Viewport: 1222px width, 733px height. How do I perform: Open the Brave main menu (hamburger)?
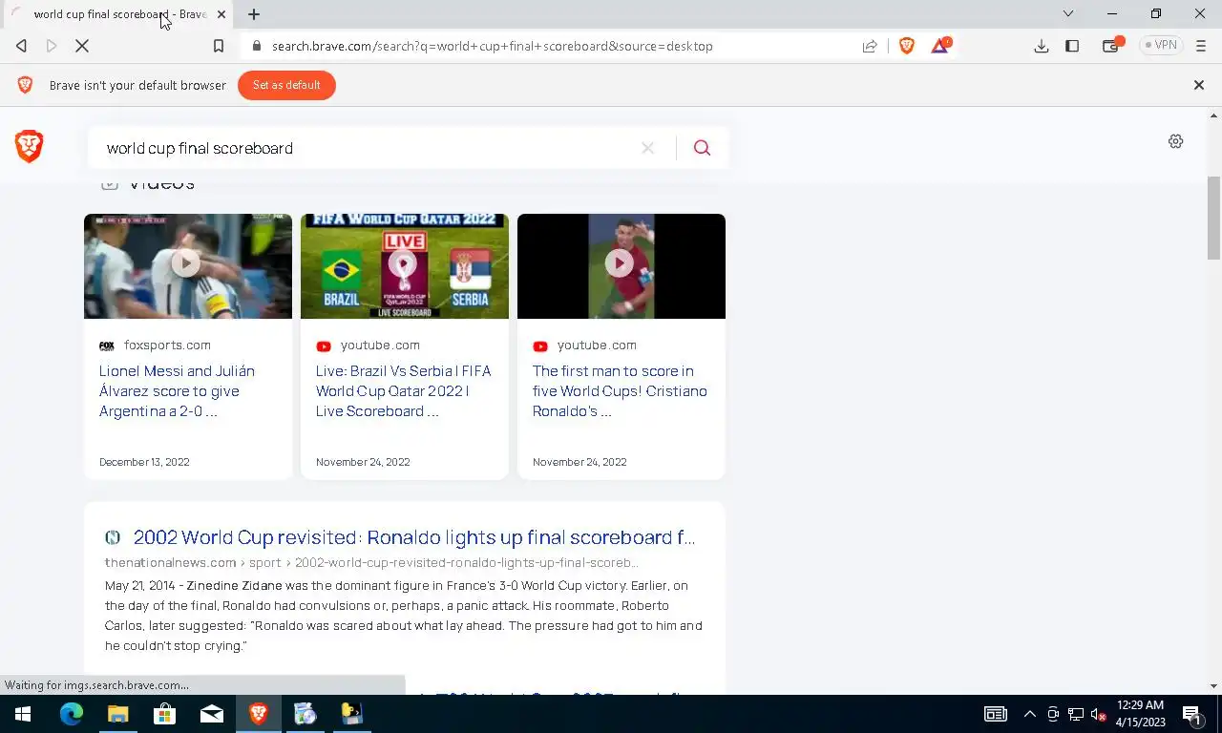(x=1201, y=46)
